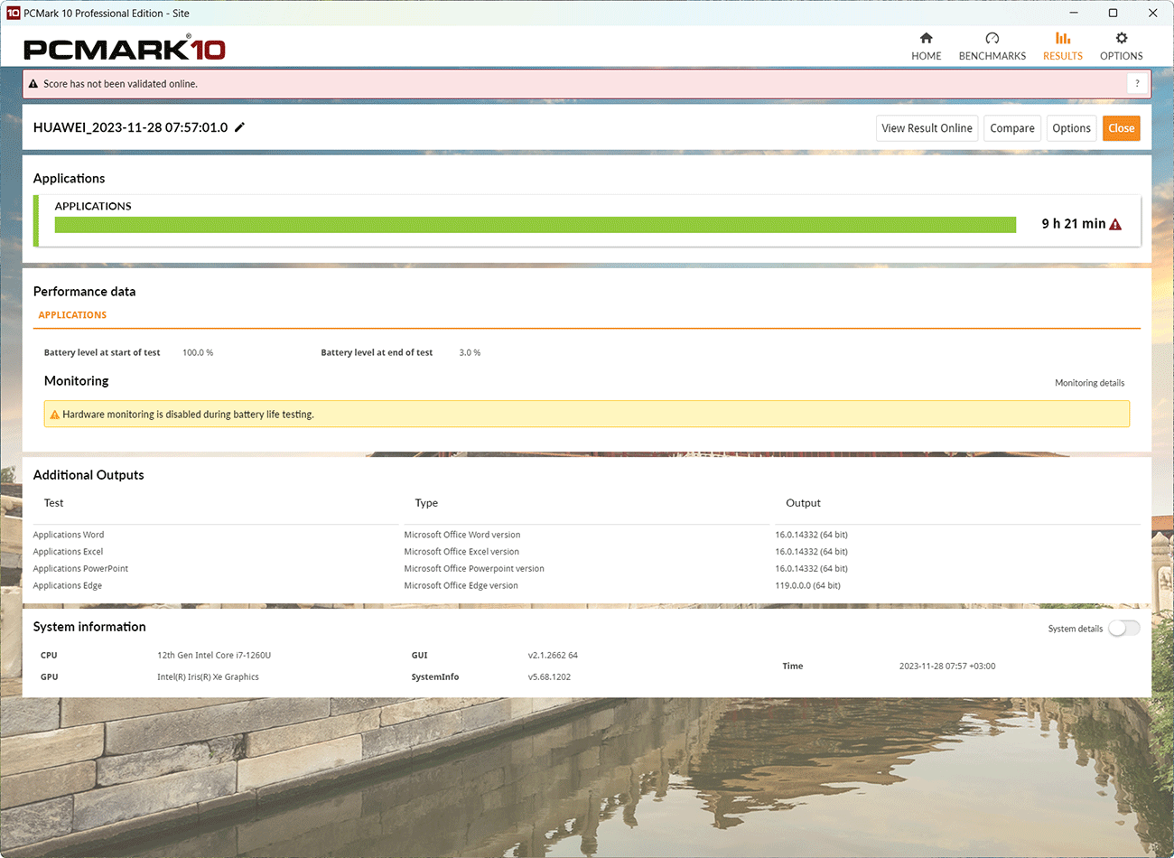Click the hardware monitoring warning icon
The width and height of the screenshot is (1174, 858).
(54, 415)
